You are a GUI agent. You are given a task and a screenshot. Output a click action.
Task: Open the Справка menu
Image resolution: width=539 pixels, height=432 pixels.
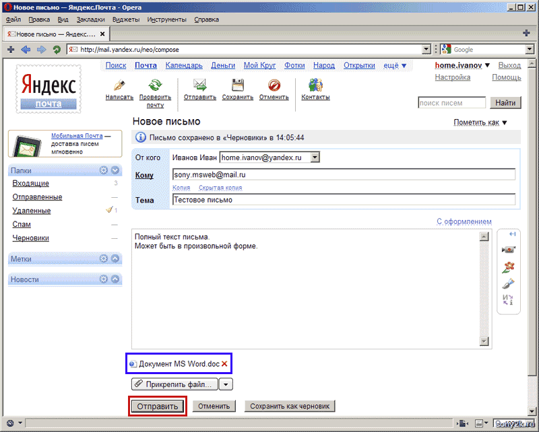pyautogui.click(x=207, y=20)
